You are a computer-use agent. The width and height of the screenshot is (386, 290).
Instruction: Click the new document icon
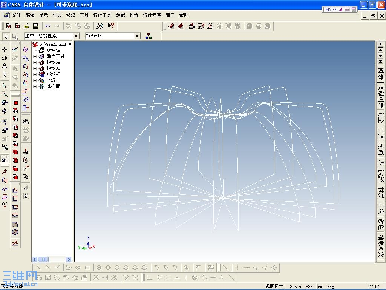[8, 26]
